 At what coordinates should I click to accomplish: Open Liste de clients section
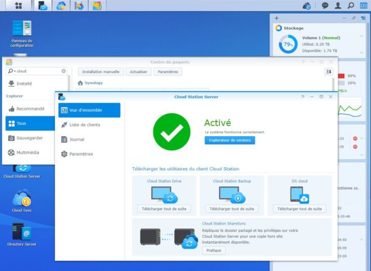pyautogui.click(x=89, y=125)
